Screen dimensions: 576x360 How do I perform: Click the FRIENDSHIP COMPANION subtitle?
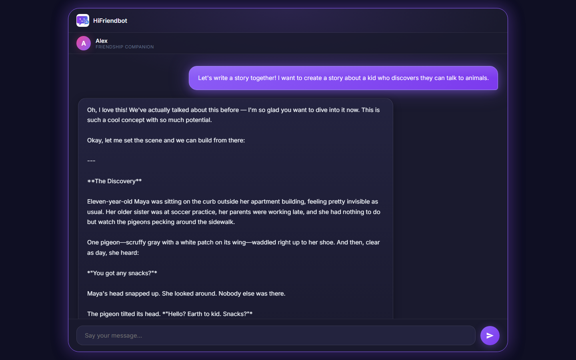click(124, 47)
